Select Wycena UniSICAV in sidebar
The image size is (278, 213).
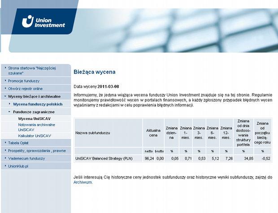[x=35, y=119]
